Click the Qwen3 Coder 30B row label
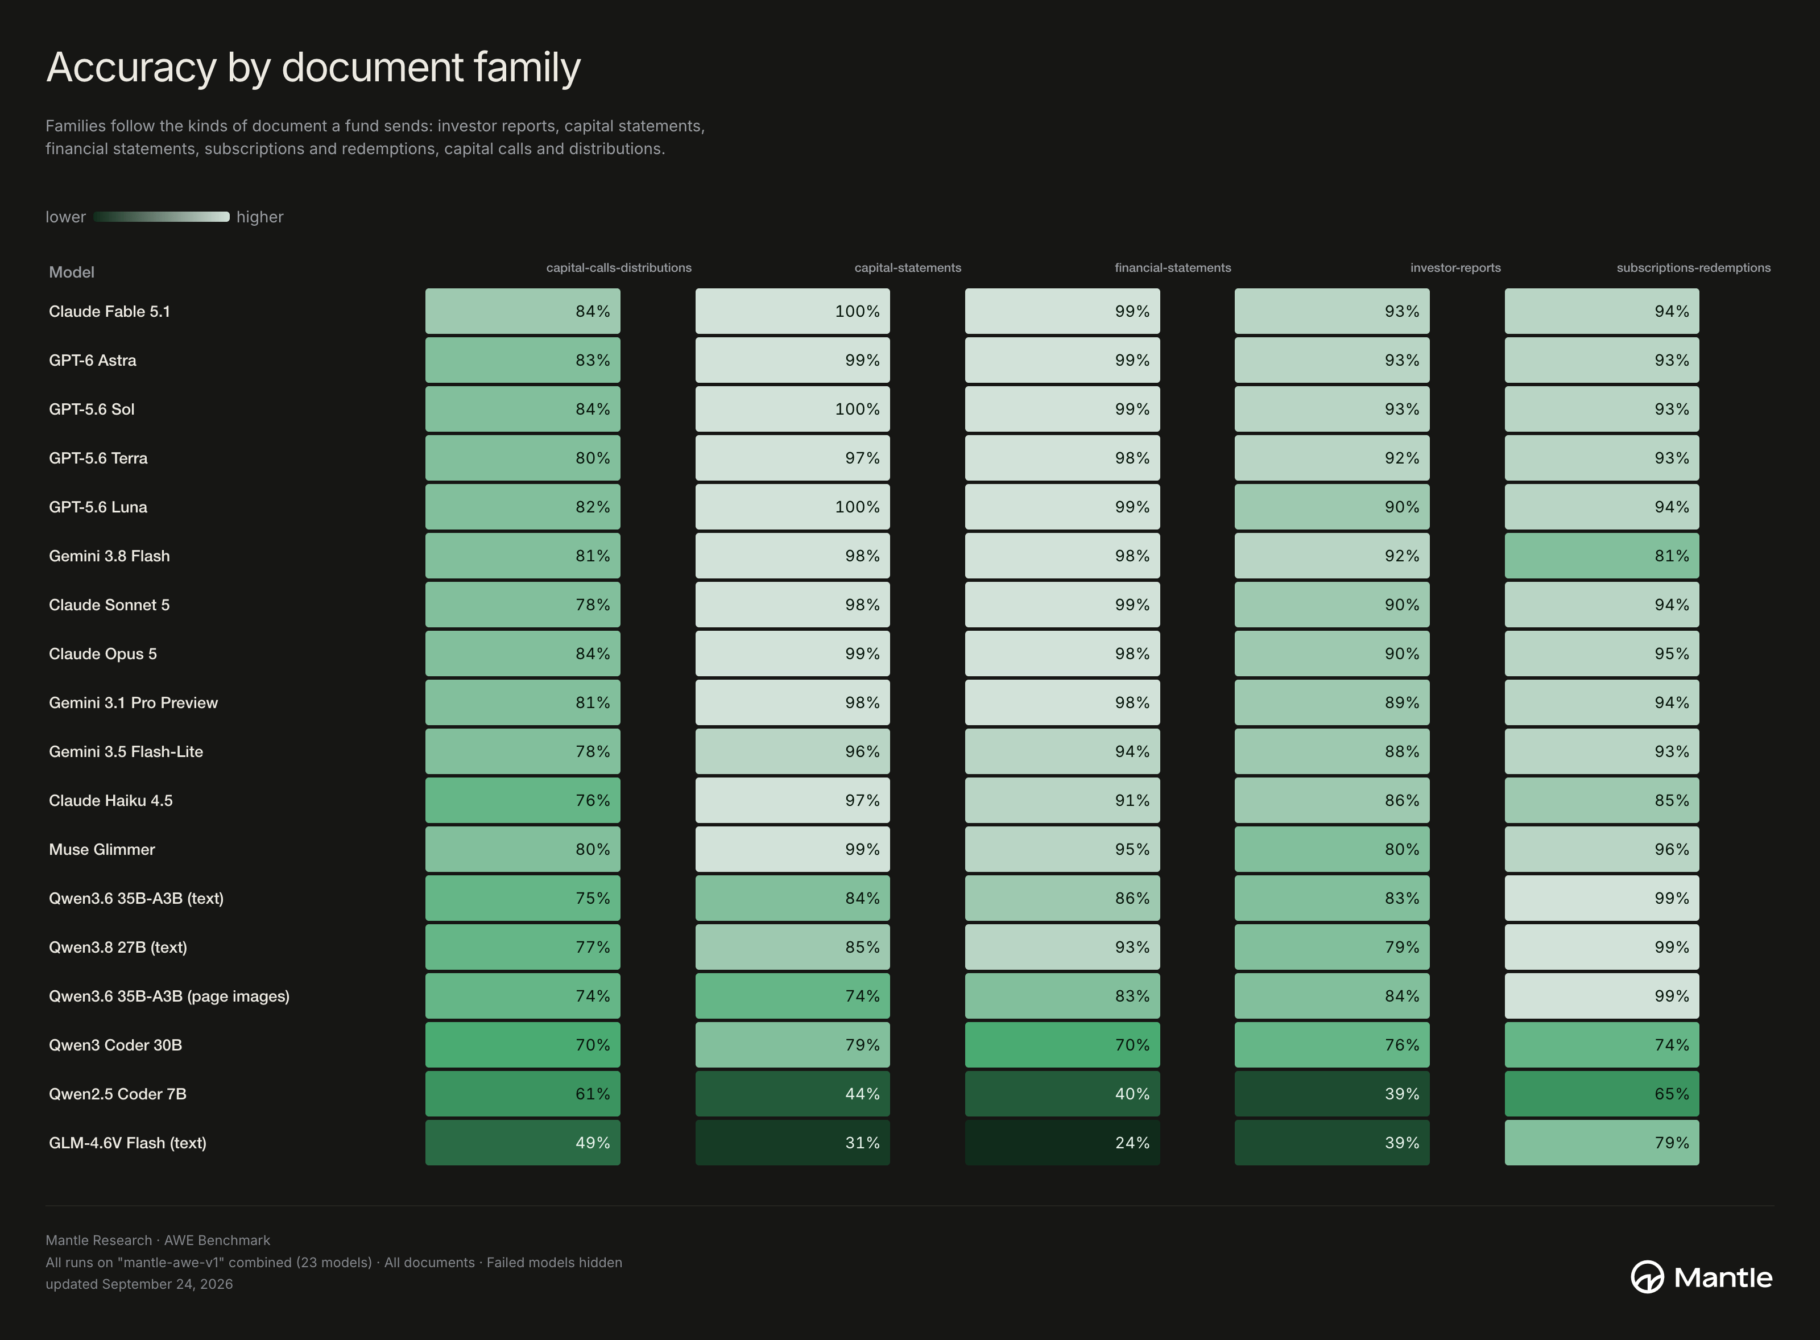Screen dimensions: 1820x1340 pyautogui.click(x=115, y=1045)
